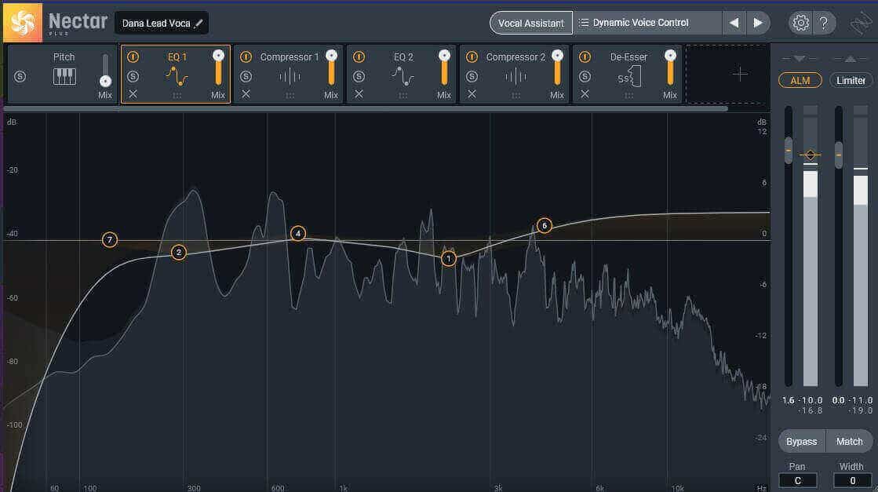This screenshot has width=878, height=492.
Task: Open the Vocal Assistant
Action: click(x=531, y=23)
